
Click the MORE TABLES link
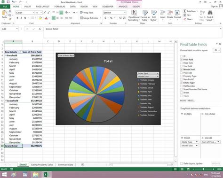(187, 101)
